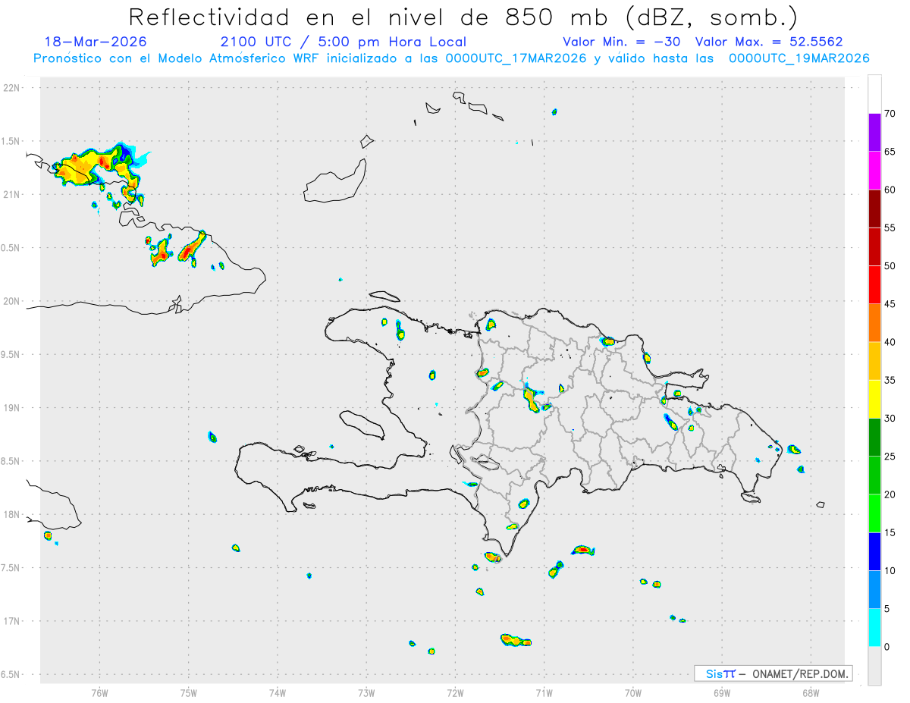910x703 pixels.
Task: Click the latitude axis label '17N'
Action: coord(12,621)
